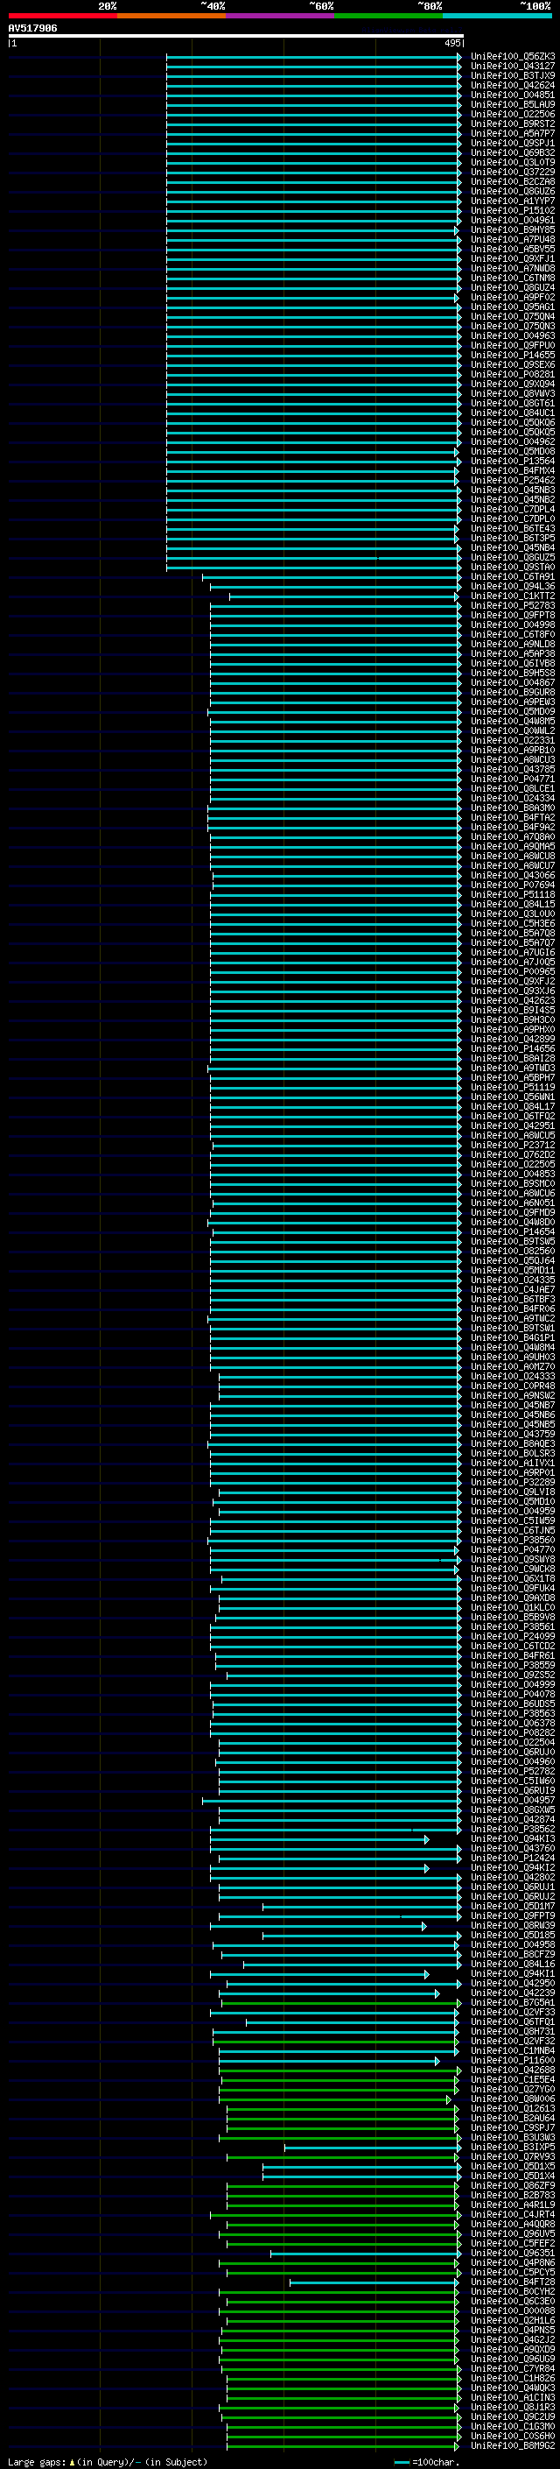
Task: Select label UniRef100_Q42239
Action: (x=512, y=1993)
